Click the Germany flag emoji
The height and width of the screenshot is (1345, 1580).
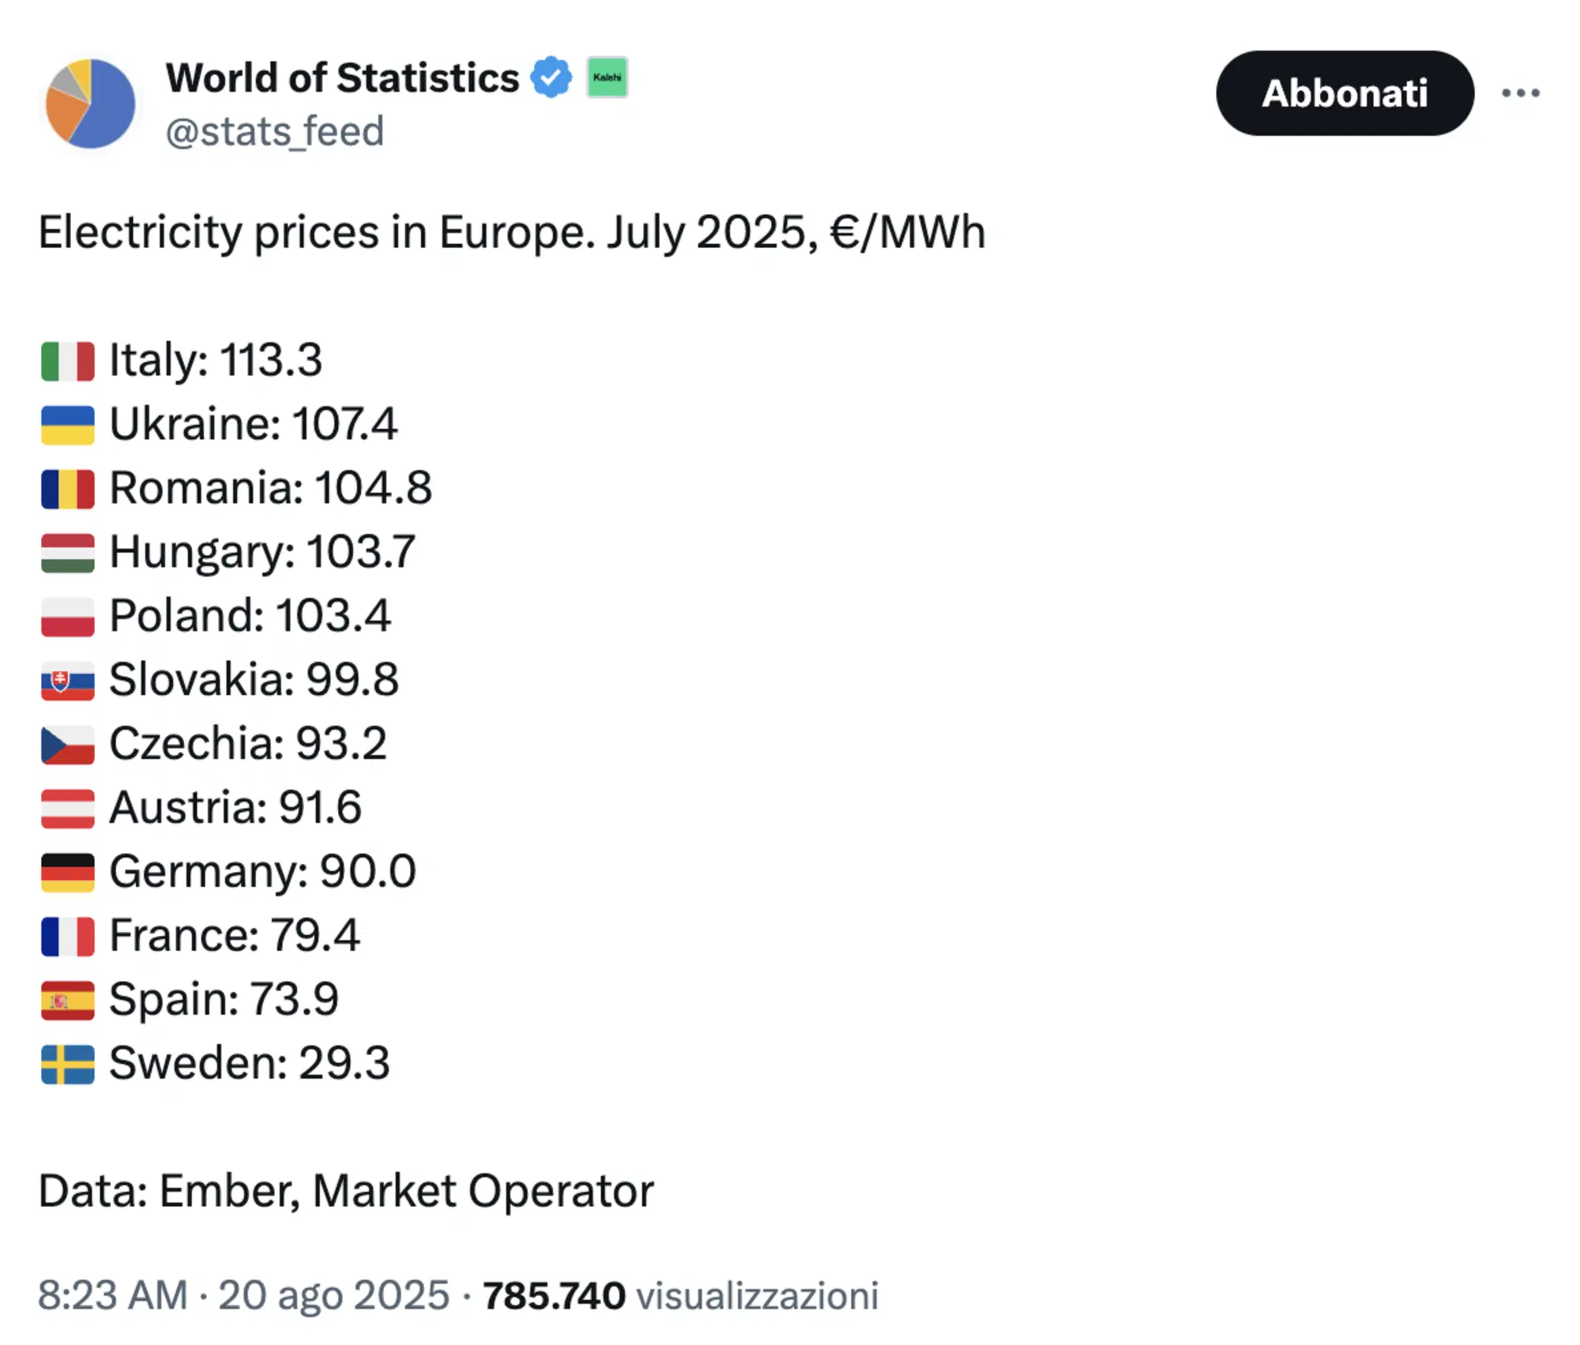click(x=68, y=871)
